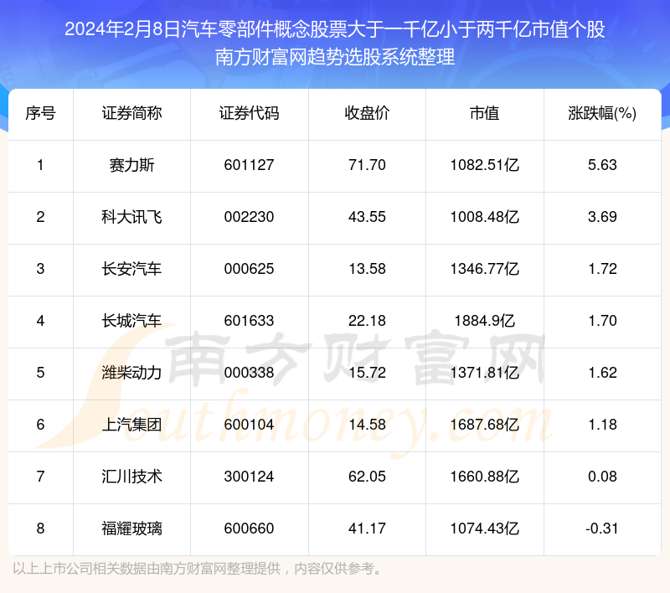Select the stock name 汇川技术

tap(131, 477)
